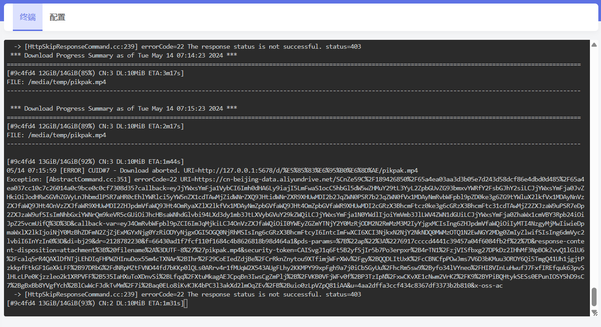This screenshot has width=601, height=327.
Task: Switch to the 终端 tab
Action: [27, 17]
